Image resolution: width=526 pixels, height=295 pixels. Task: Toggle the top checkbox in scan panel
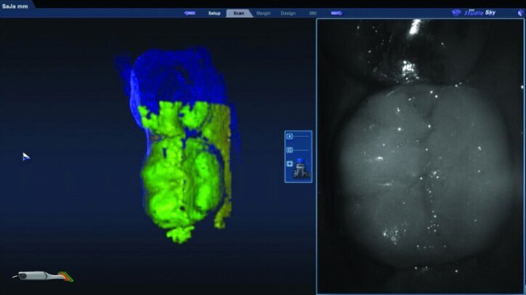[290, 136]
